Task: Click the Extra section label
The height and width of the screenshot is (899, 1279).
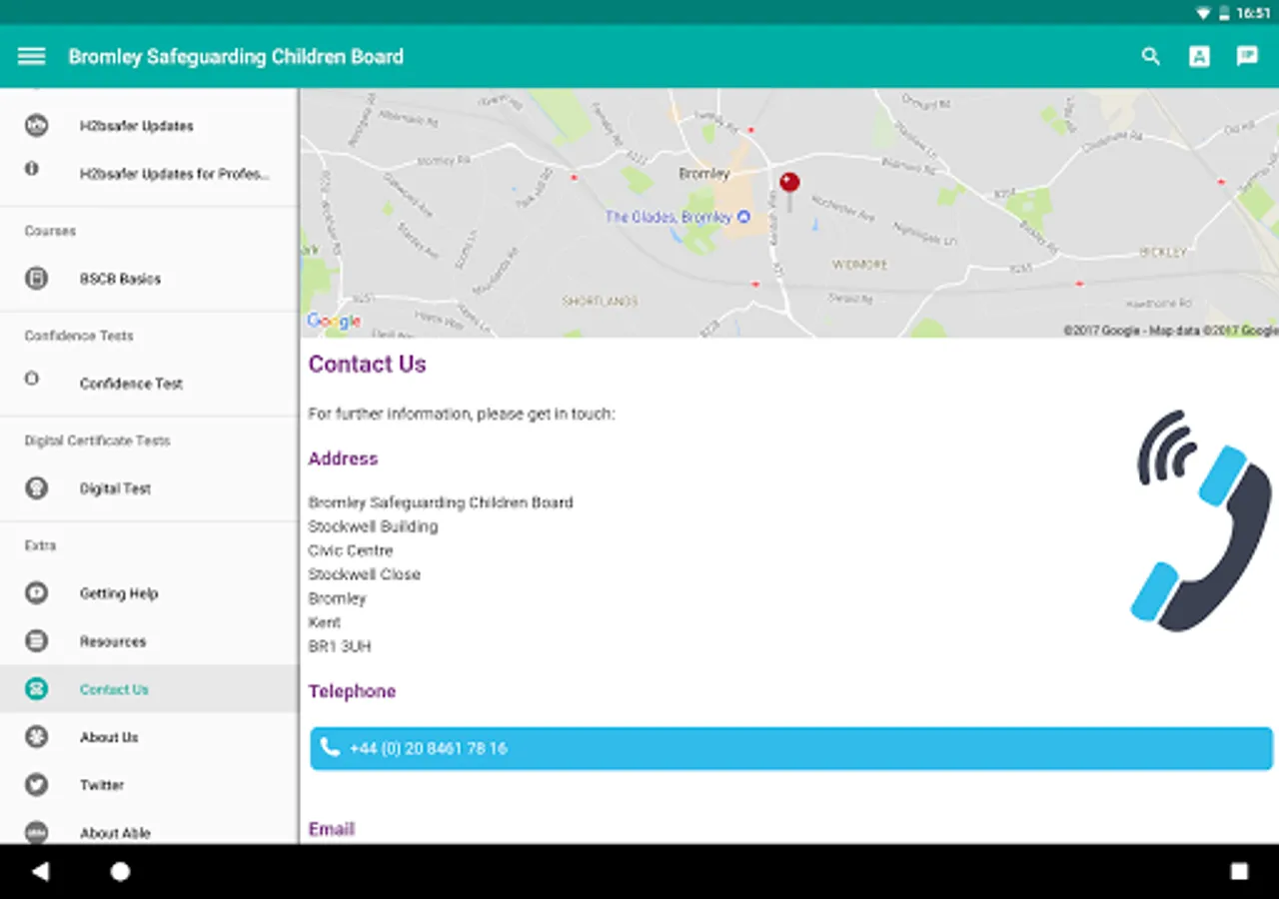Action: (x=40, y=545)
